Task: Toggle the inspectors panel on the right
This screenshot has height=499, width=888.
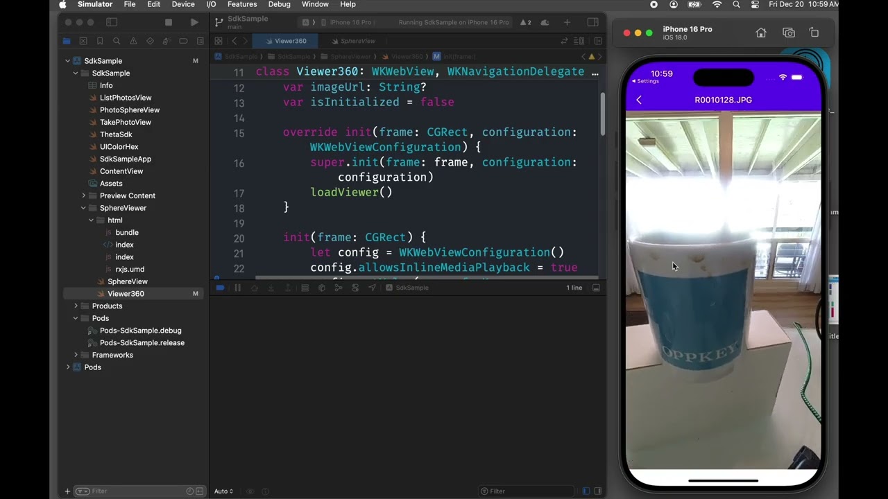Action: click(x=592, y=22)
